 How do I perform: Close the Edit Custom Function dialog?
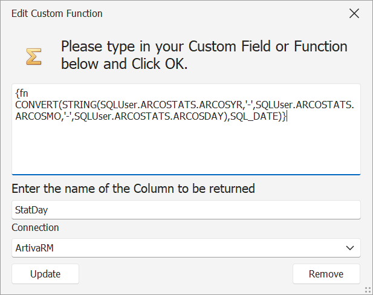tap(354, 13)
